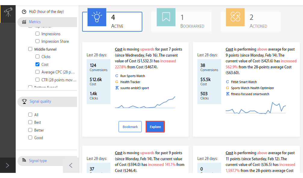303x178 pixels.
Task: Collapse the Signal quality section
Action: coord(47,101)
